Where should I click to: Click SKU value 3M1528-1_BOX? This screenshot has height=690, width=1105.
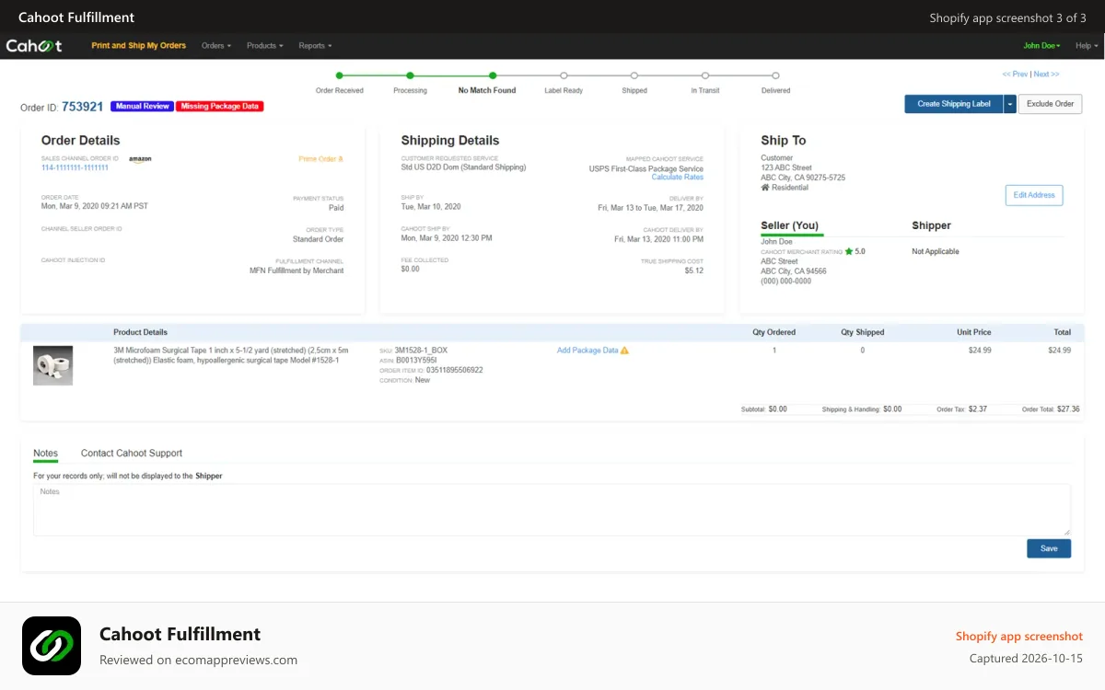coord(421,351)
